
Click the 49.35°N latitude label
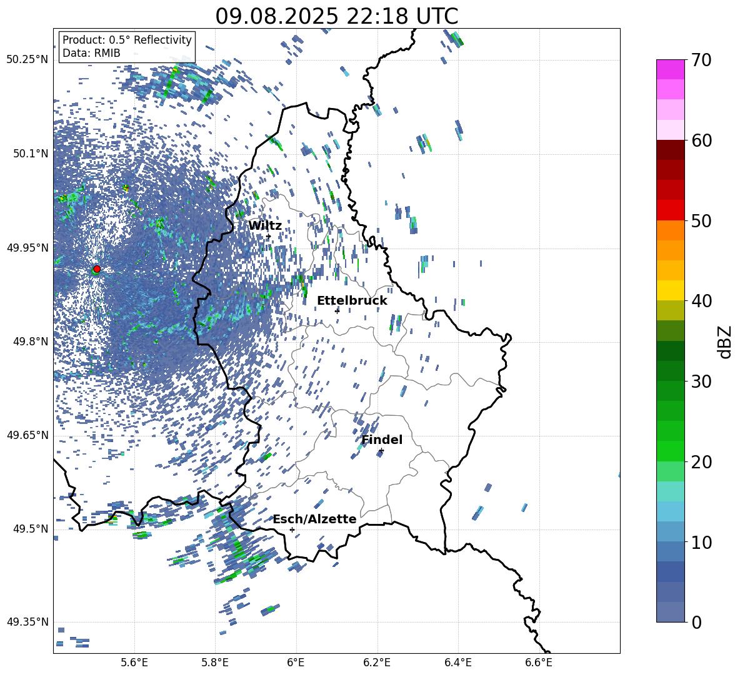[x=27, y=622]
